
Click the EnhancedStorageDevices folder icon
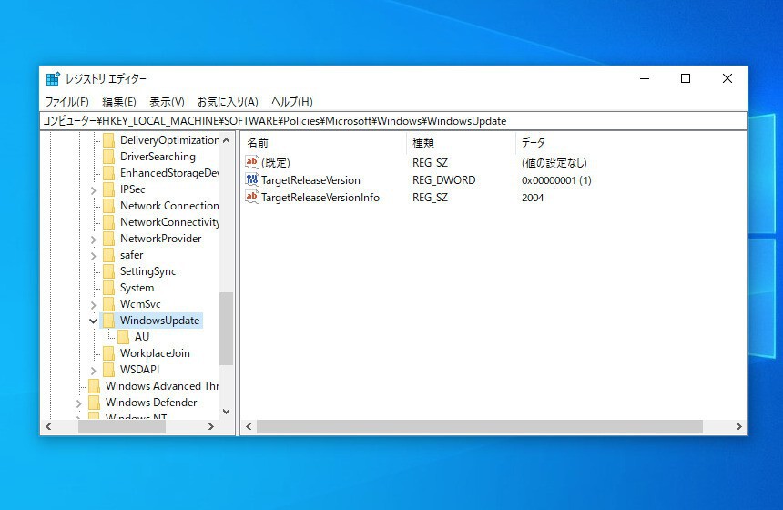coord(109,173)
